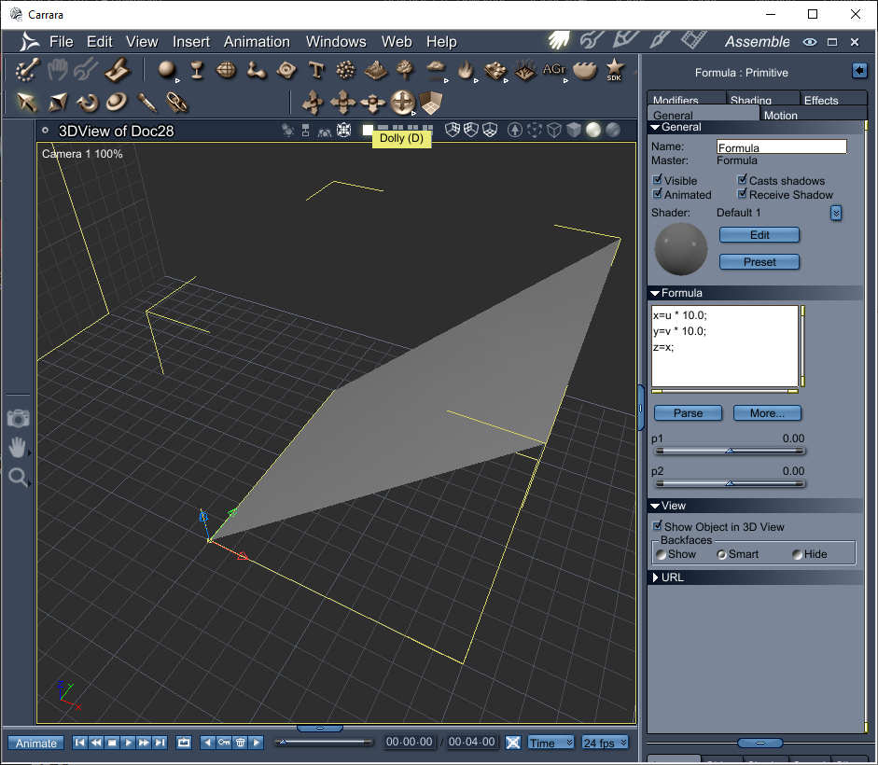
Task: Toggle Receive Shadow checkbox
Action: click(x=742, y=194)
